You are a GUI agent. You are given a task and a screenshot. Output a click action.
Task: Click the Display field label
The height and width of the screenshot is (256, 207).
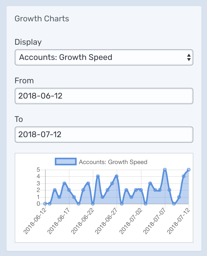click(28, 42)
